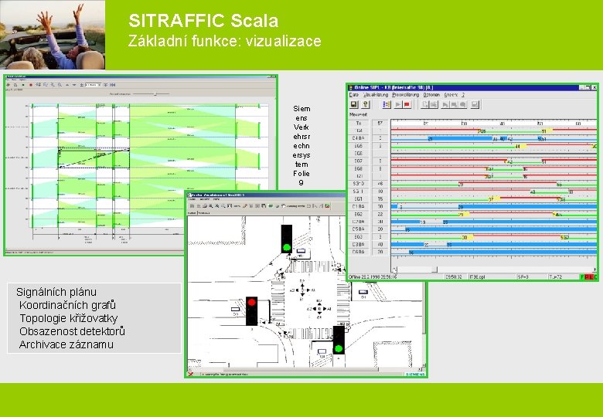Open the ? help menu in Online SIPL
603x417 pixels.
pos(463,95)
